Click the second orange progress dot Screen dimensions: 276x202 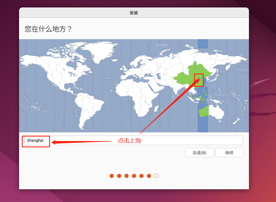pyautogui.click(x=119, y=176)
